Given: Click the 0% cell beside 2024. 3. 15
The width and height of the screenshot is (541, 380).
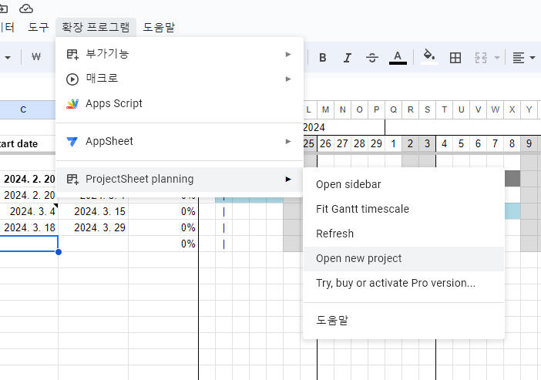Looking at the screenshot, I should [163, 211].
